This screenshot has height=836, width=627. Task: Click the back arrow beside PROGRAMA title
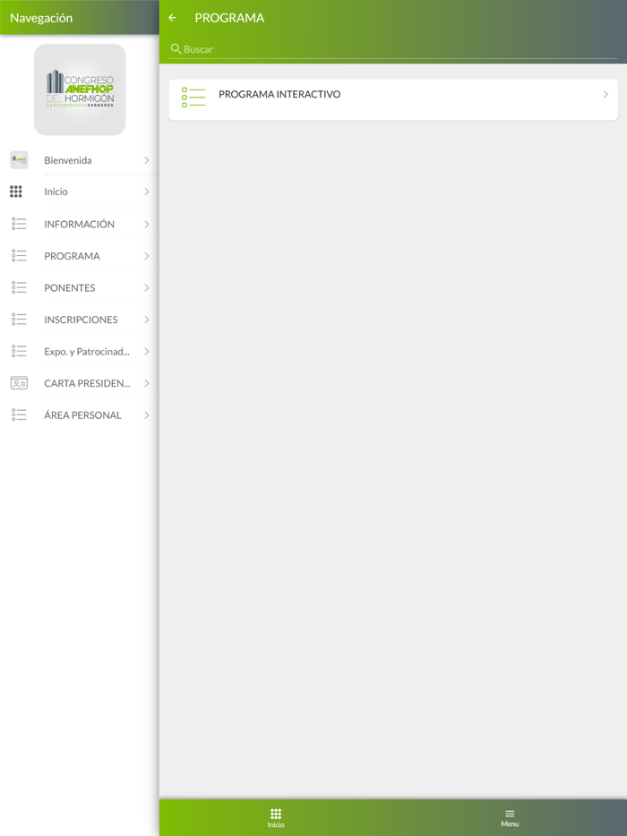coord(172,18)
